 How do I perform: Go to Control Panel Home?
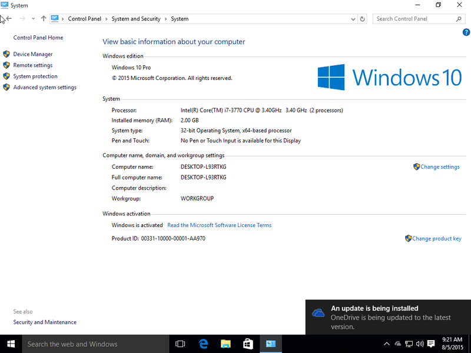38,38
